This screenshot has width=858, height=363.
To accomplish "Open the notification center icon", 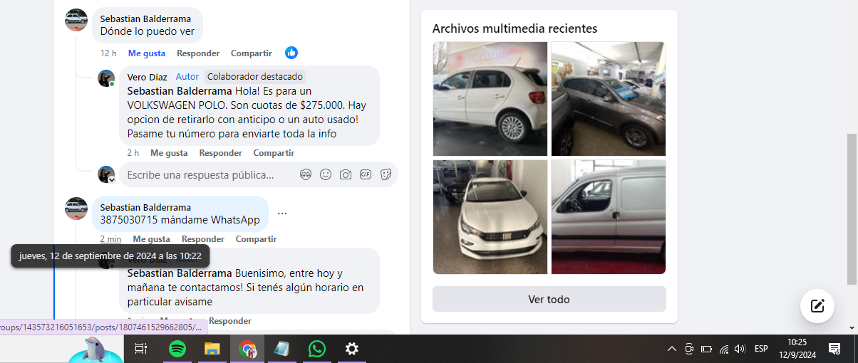I will click(834, 349).
